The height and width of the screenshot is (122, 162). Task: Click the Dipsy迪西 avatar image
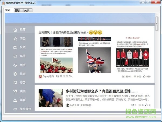tap(40, 77)
